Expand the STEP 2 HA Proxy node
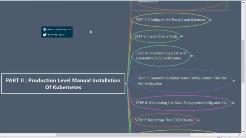Image resolution: width=246 pixels, height=138 pixels. pos(211,20)
